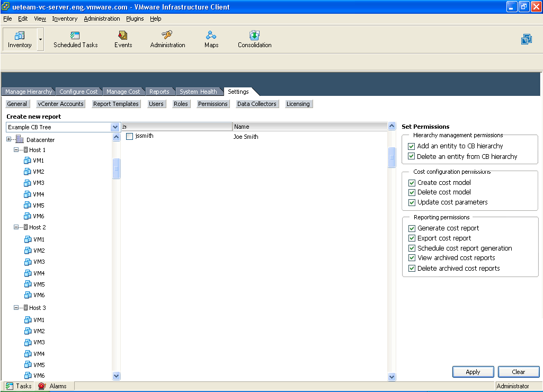Toggle Export cost report checkbox
This screenshot has height=392, width=543.
pos(412,238)
